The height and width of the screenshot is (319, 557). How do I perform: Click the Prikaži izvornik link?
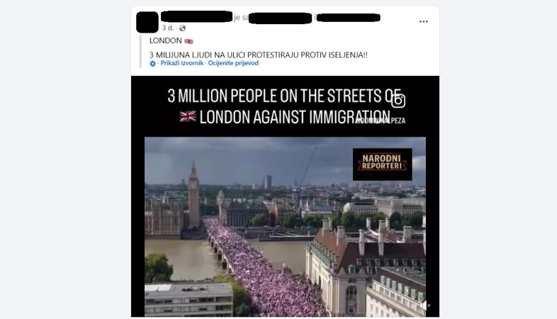182,63
